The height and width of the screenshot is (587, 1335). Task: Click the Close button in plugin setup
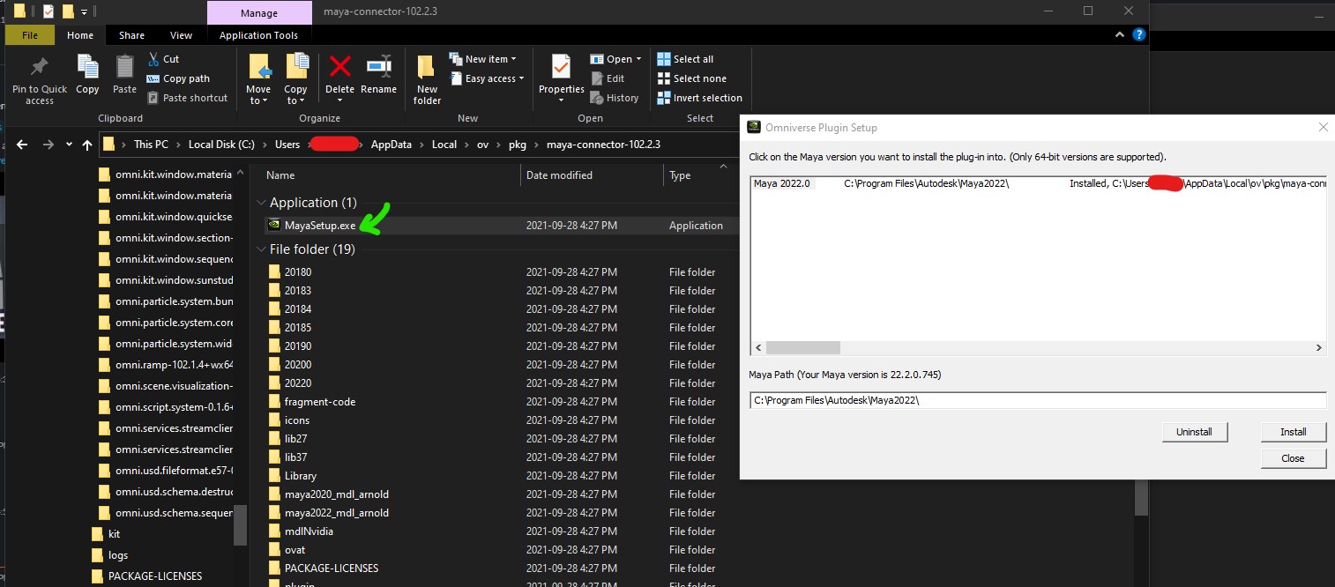point(1294,458)
